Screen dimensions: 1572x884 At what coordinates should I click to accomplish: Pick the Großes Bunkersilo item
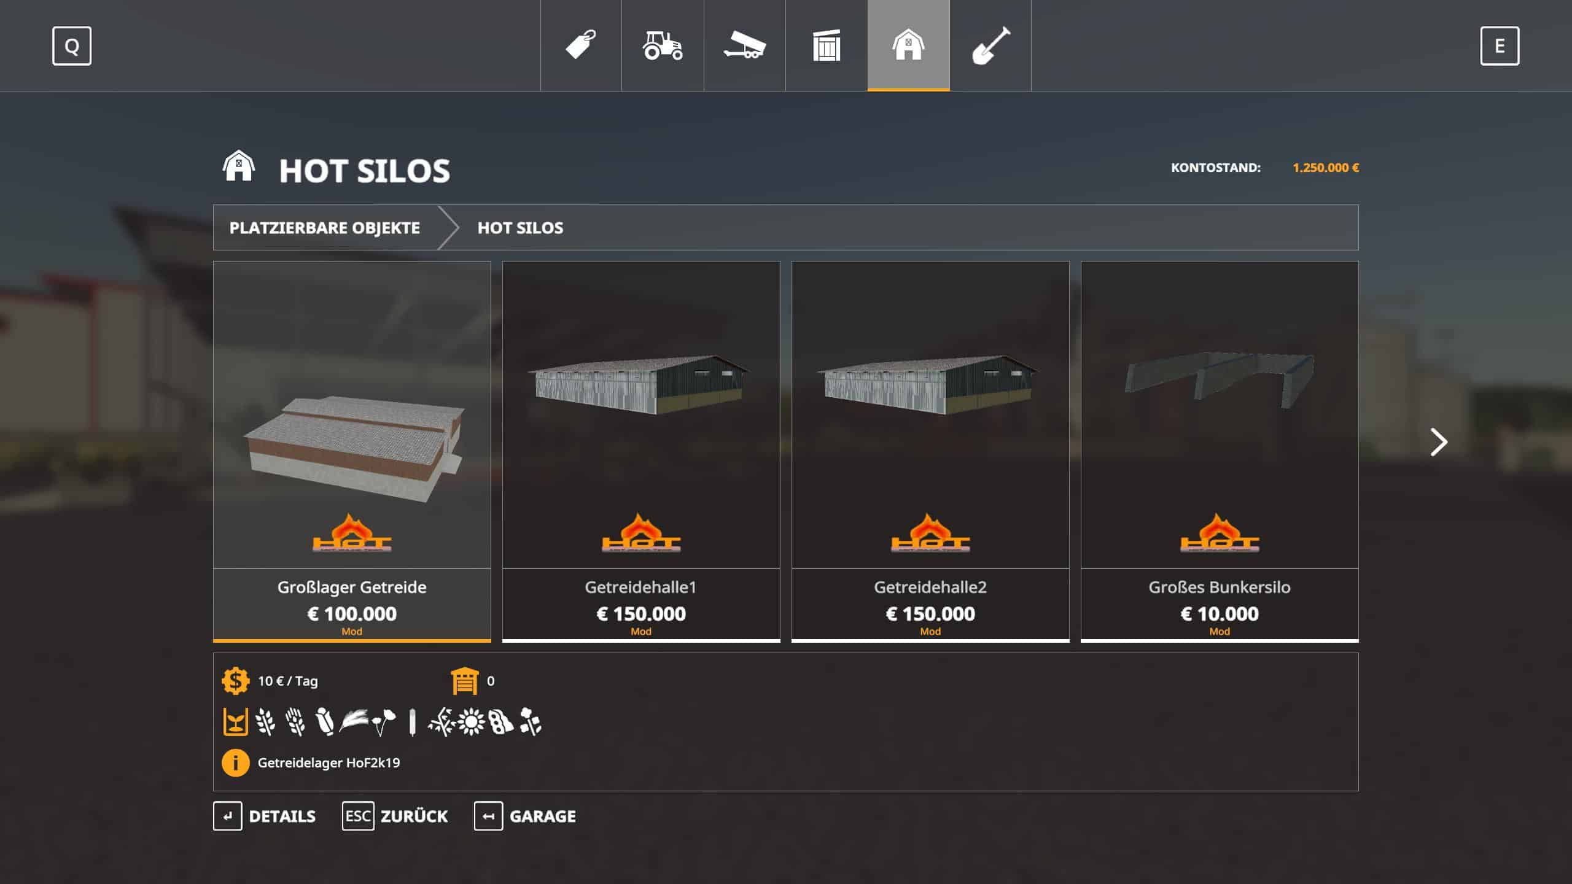1220,451
